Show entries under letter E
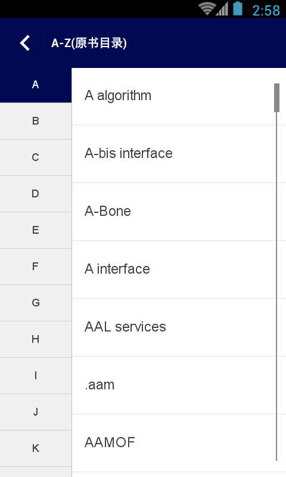 [36, 230]
